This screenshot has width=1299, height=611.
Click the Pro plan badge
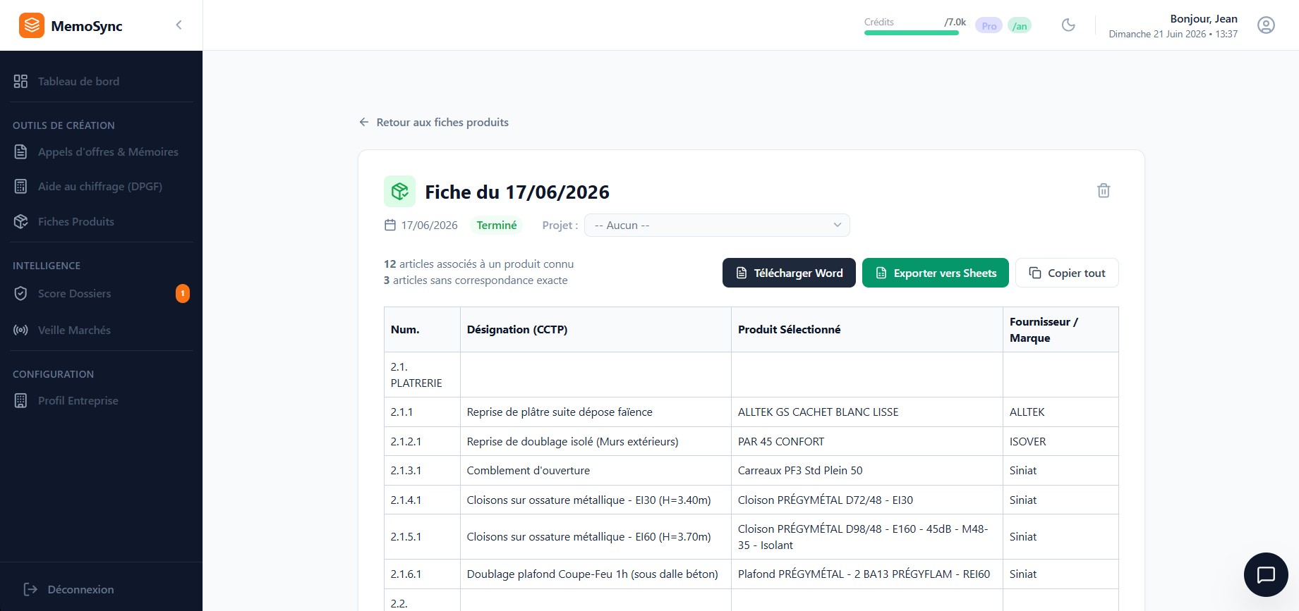click(989, 26)
